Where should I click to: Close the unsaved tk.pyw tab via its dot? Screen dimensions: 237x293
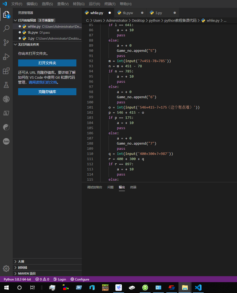142,13
